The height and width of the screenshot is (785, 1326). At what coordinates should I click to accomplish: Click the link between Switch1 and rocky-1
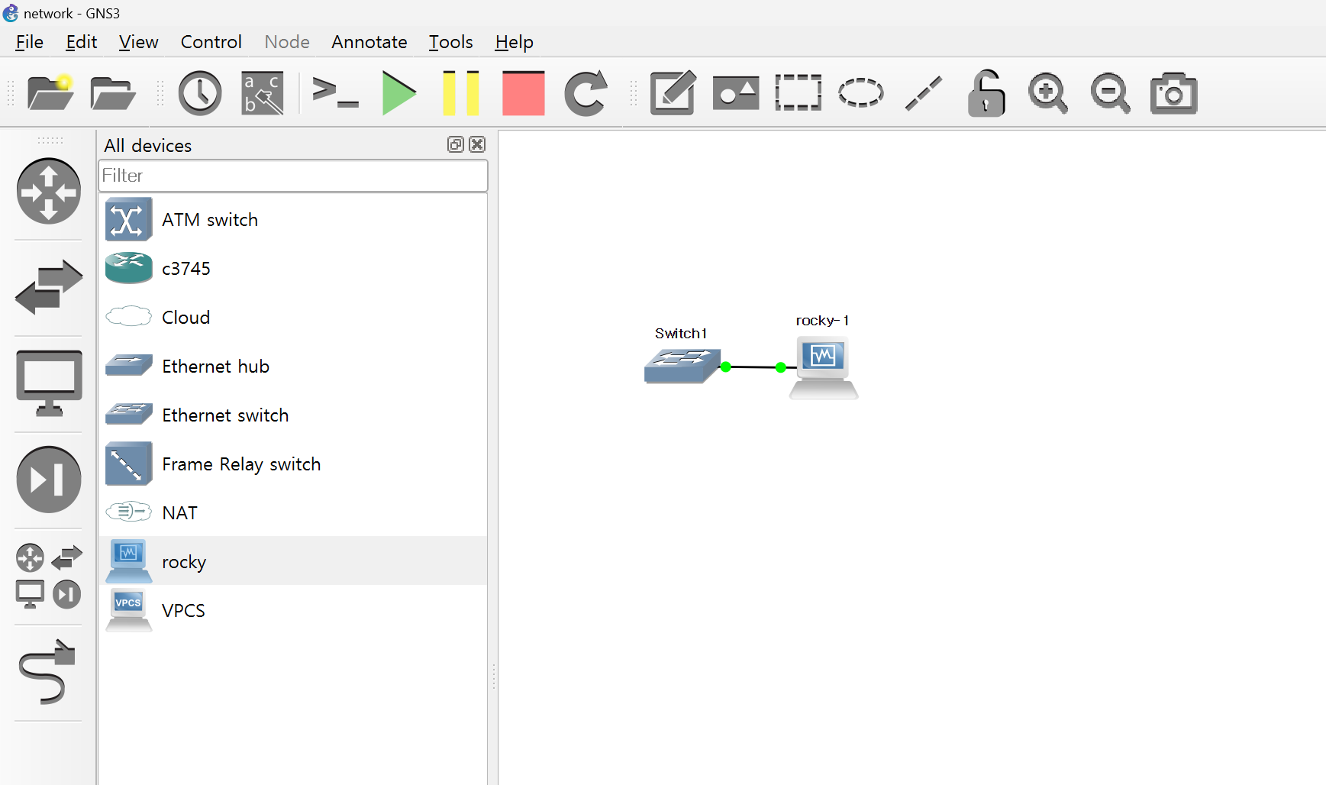pyautogui.click(x=753, y=367)
